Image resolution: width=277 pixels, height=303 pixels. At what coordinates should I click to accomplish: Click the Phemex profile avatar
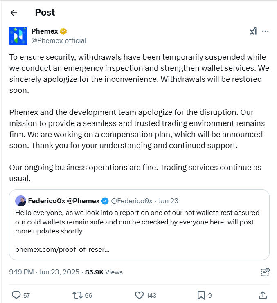point(18,36)
